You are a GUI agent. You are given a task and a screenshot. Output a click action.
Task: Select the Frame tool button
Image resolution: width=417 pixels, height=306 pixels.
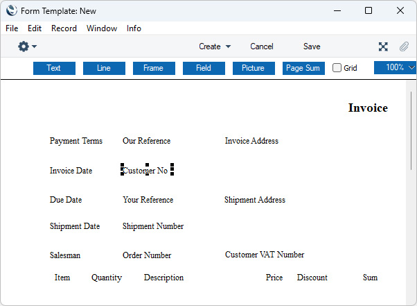154,68
